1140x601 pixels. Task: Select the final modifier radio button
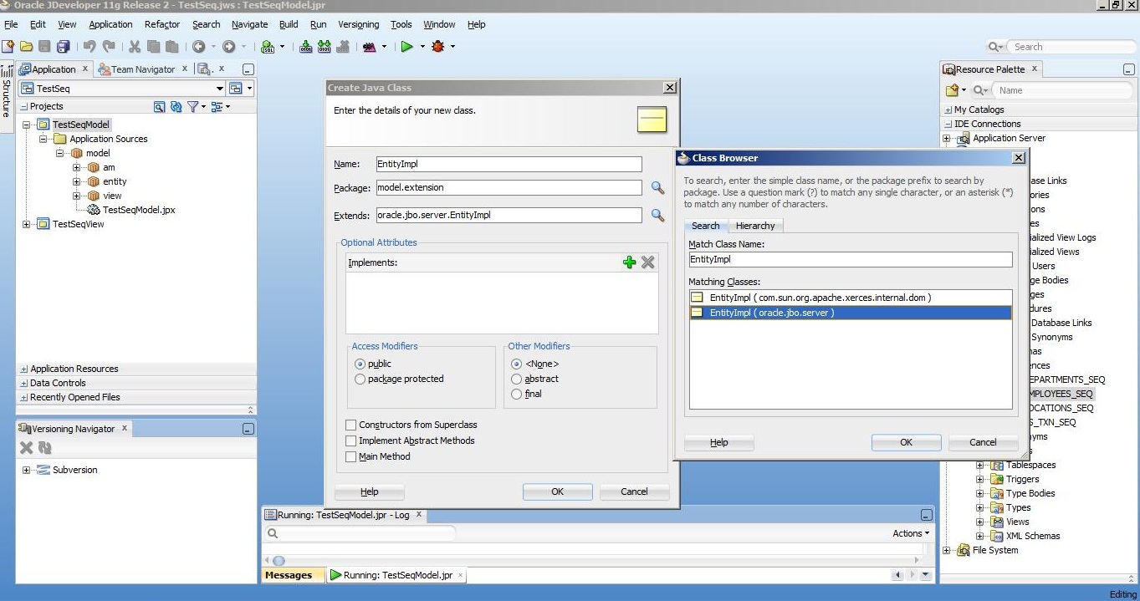point(517,394)
